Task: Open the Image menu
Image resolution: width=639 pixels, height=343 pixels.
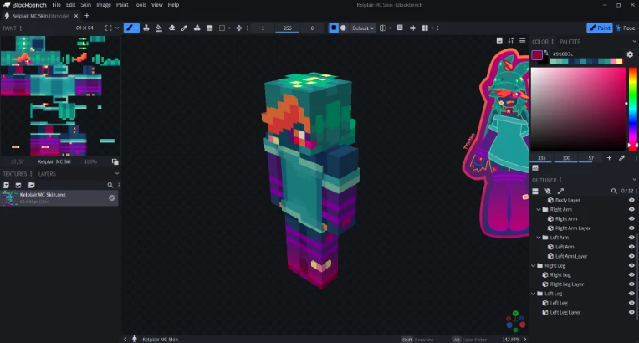Action: pos(104,5)
